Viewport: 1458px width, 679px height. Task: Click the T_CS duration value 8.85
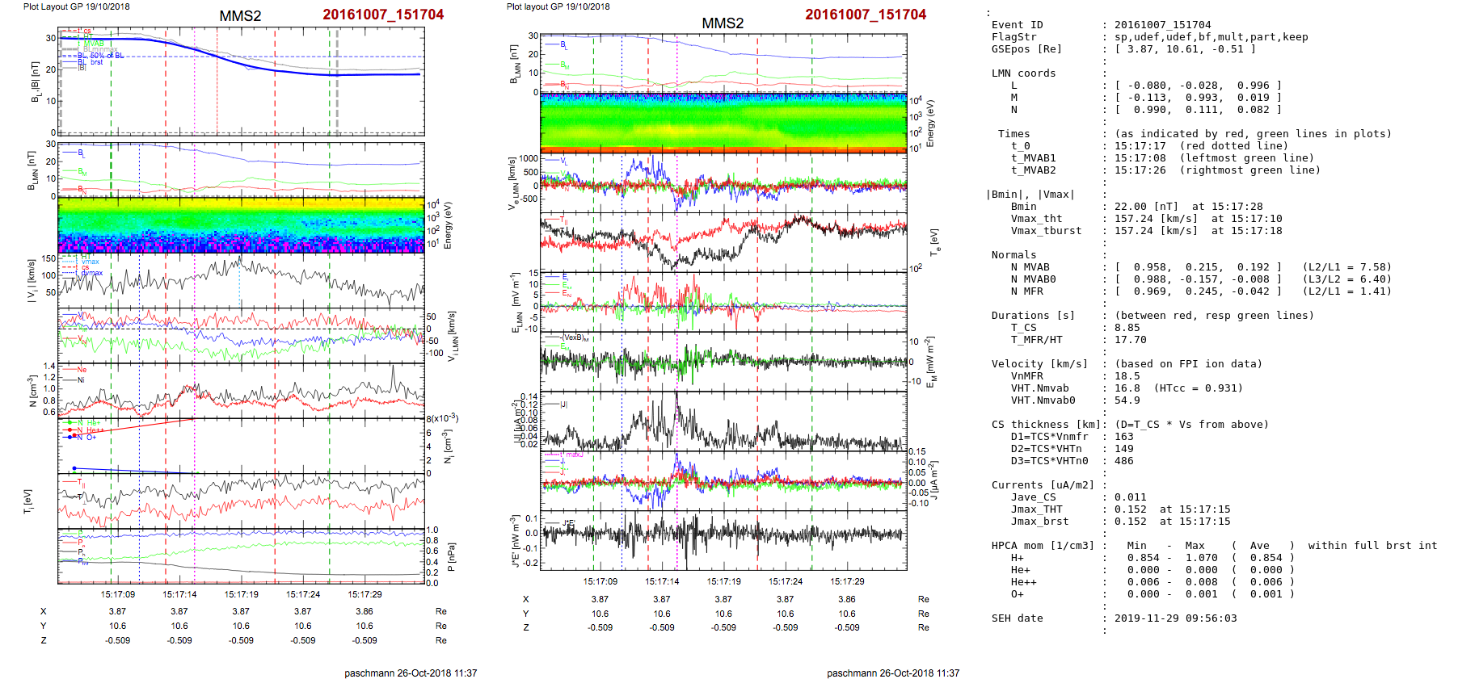tap(1127, 328)
